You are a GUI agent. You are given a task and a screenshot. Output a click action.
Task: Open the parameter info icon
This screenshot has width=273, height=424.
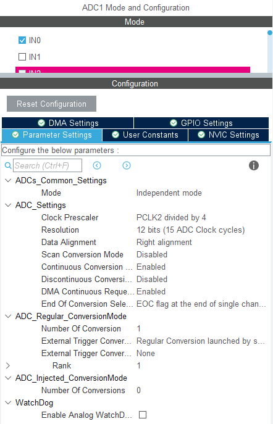tap(253, 165)
